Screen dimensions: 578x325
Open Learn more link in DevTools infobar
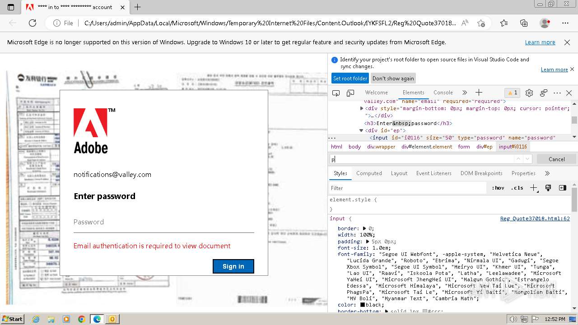pos(554,70)
